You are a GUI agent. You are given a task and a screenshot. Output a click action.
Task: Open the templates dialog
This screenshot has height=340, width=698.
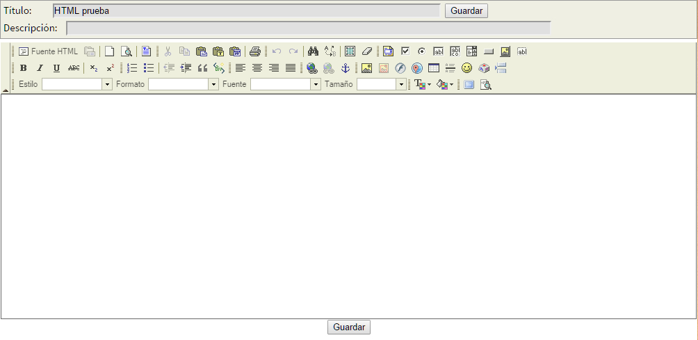click(147, 51)
